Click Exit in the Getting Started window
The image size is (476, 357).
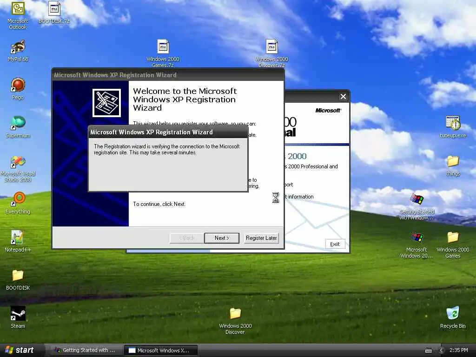point(335,244)
